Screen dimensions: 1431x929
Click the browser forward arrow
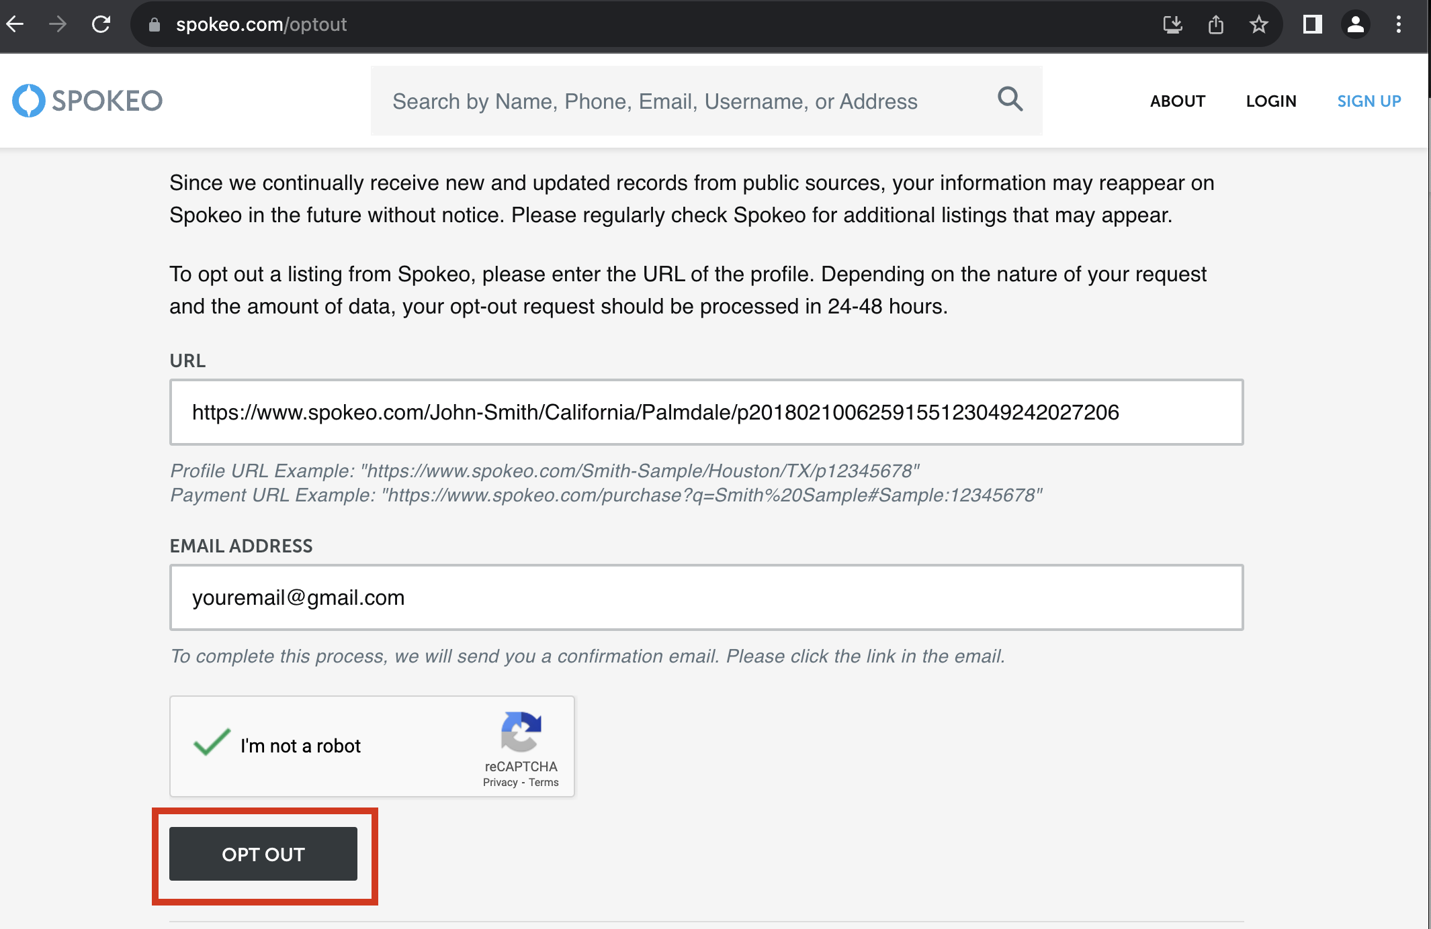[x=58, y=24]
